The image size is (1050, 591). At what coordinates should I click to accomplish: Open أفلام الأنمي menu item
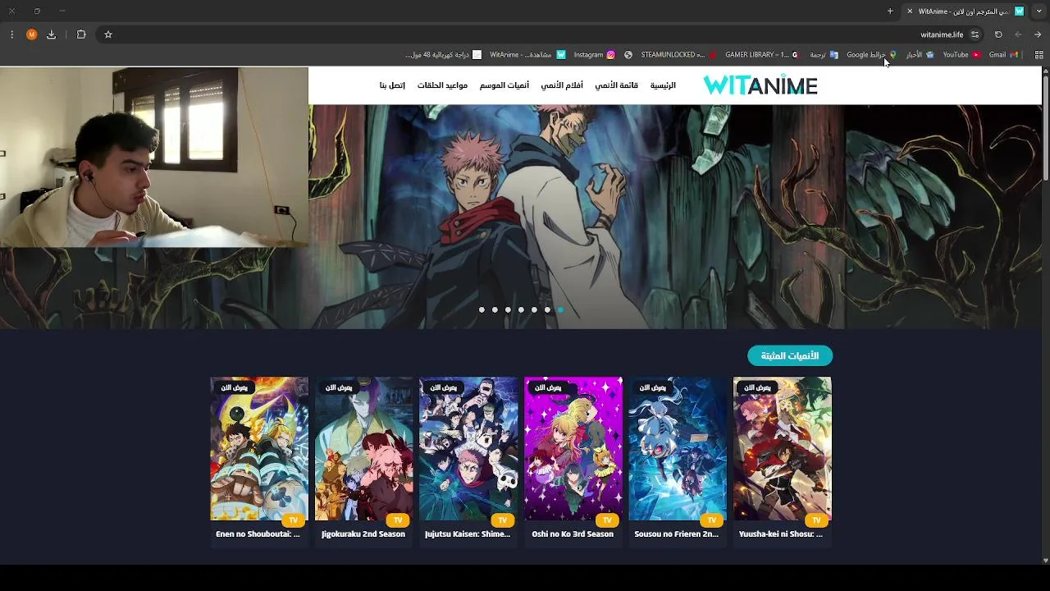562,85
